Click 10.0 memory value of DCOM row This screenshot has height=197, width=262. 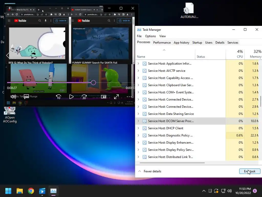(x=255, y=121)
